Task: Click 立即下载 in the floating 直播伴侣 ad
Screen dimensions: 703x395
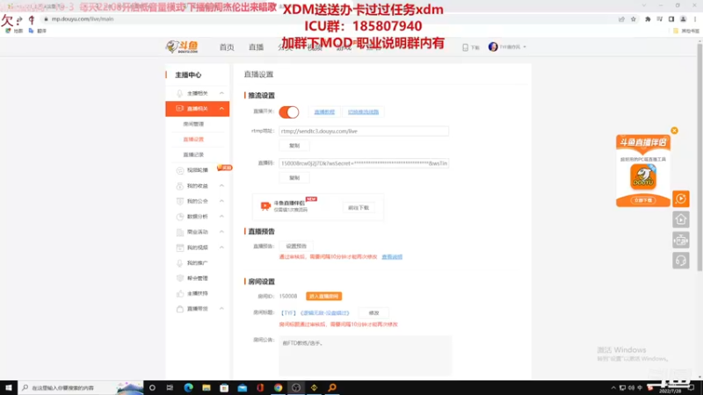Action: 643,200
